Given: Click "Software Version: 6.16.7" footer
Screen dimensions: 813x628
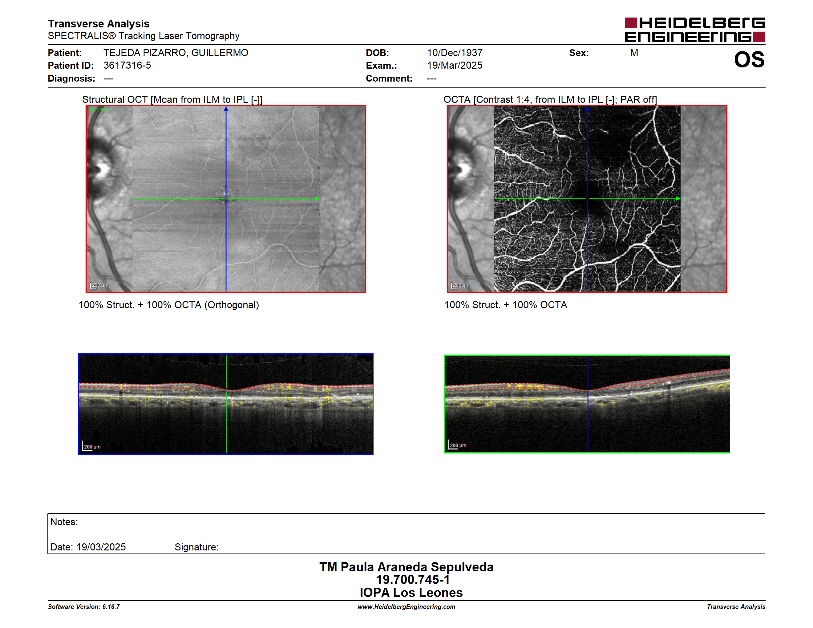Looking at the screenshot, I should pyautogui.click(x=84, y=606).
